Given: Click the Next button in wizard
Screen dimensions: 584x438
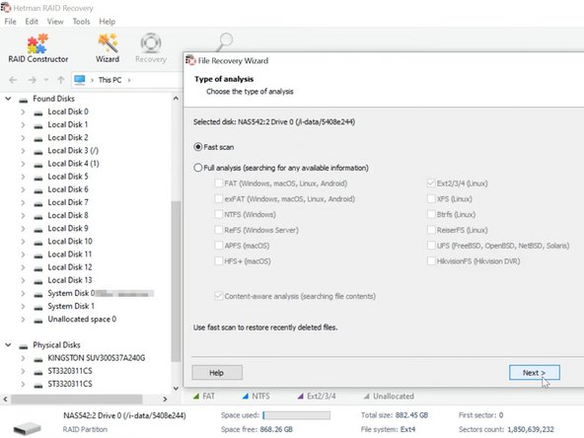Looking at the screenshot, I should 534,373.
